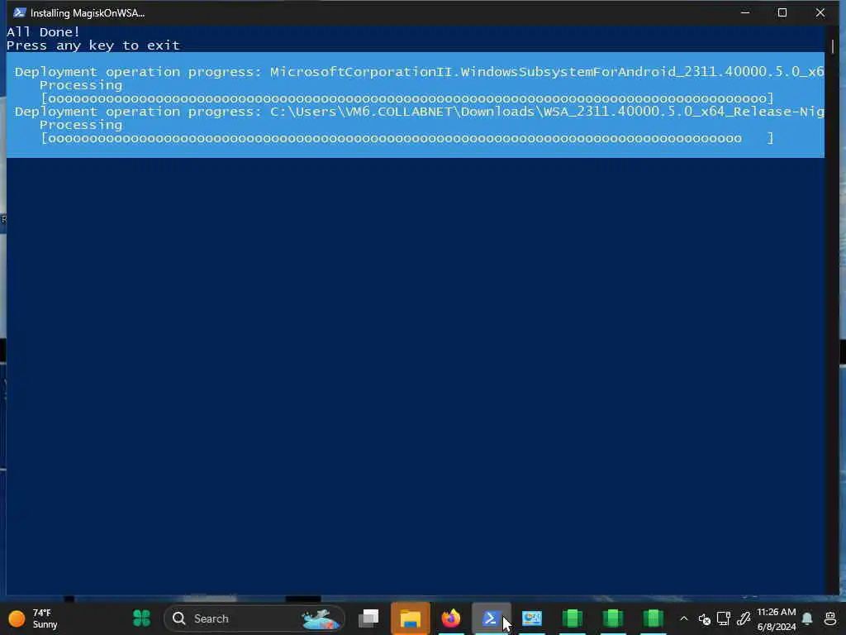Open the clock showing 11:26 AM
The image size is (846, 635).
click(x=776, y=618)
